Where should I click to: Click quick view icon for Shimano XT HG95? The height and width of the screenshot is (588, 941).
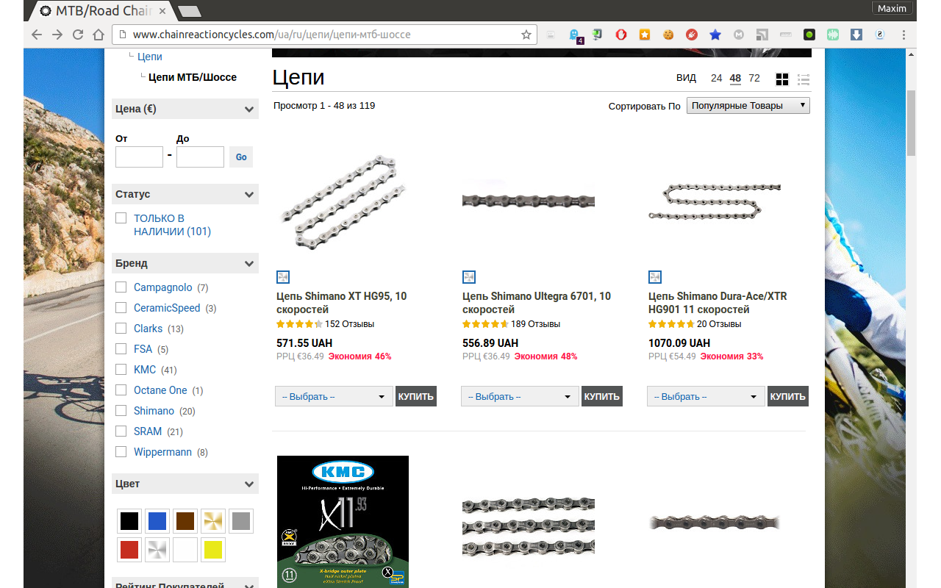click(x=283, y=277)
